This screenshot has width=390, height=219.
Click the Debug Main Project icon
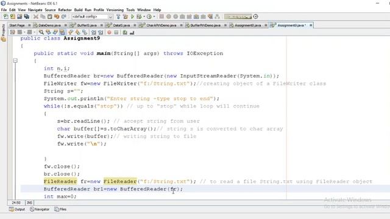pos(139,16)
